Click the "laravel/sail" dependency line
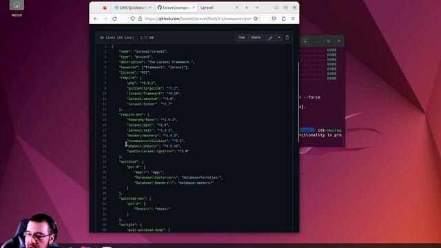The height and width of the screenshot is (248, 441). 150,130
